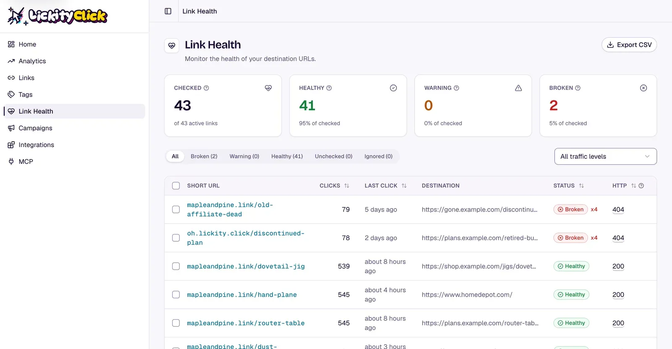Select the All filter tab
The image size is (672, 349).
[x=175, y=156]
